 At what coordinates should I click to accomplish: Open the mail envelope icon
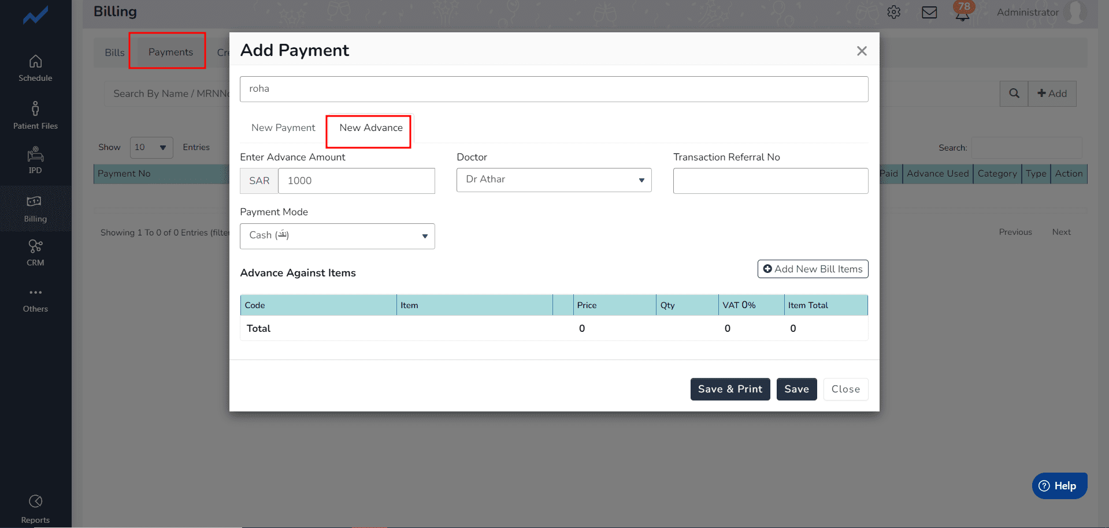click(x=929, y=12)
